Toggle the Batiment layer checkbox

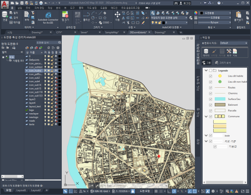(211, 105)
